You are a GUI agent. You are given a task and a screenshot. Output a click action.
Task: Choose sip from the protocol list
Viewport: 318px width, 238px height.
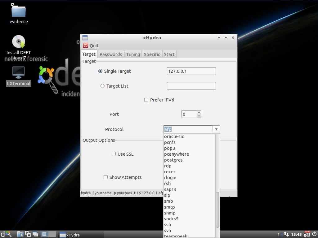190,195
